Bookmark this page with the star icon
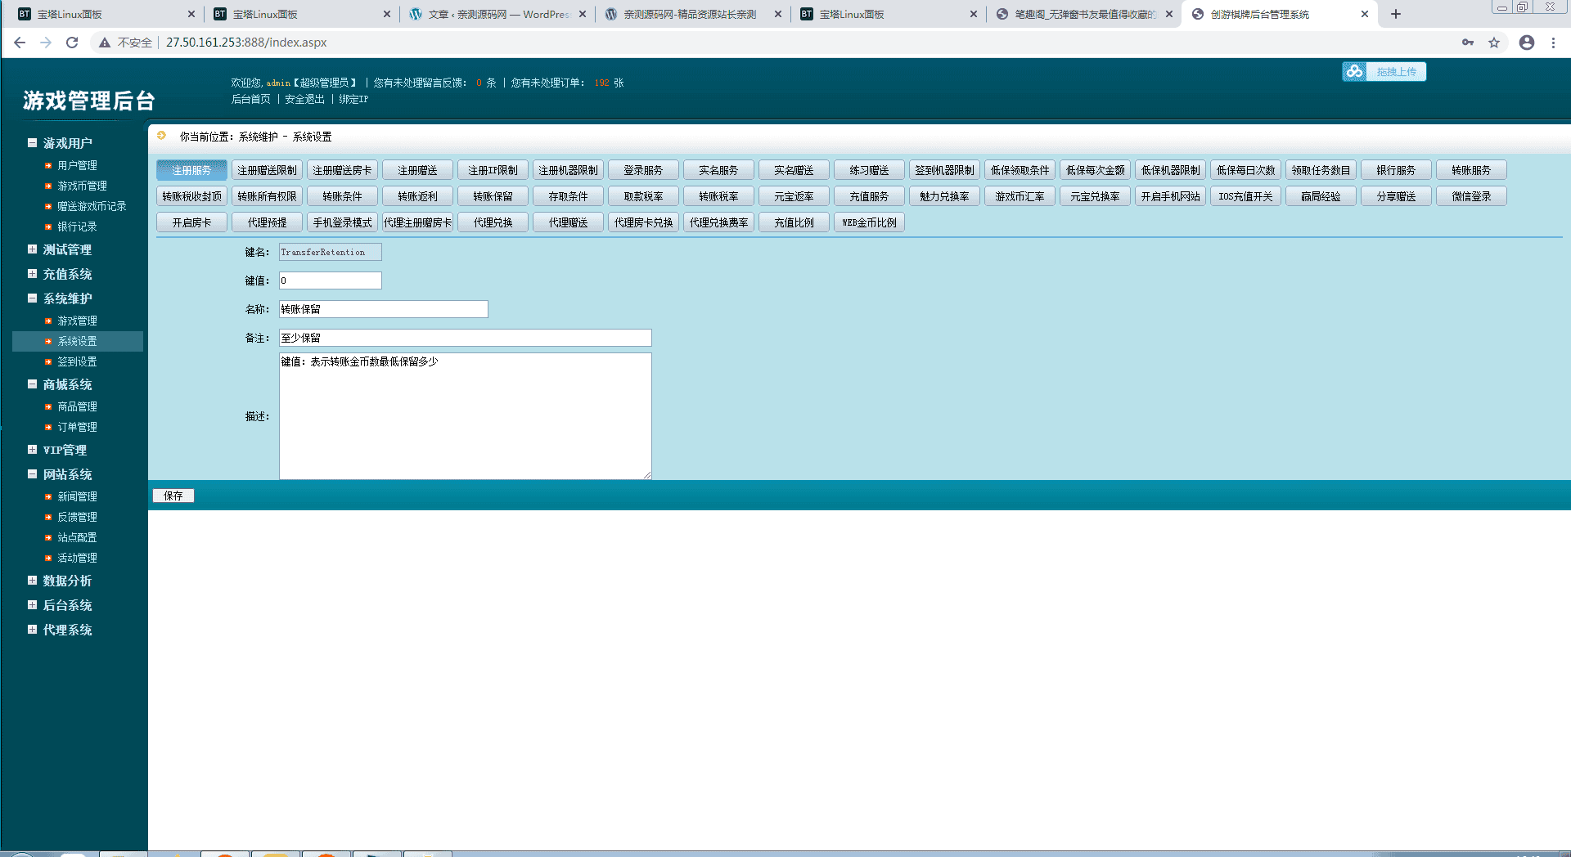The image size is (1571, 857). [x=1494, y=43]
